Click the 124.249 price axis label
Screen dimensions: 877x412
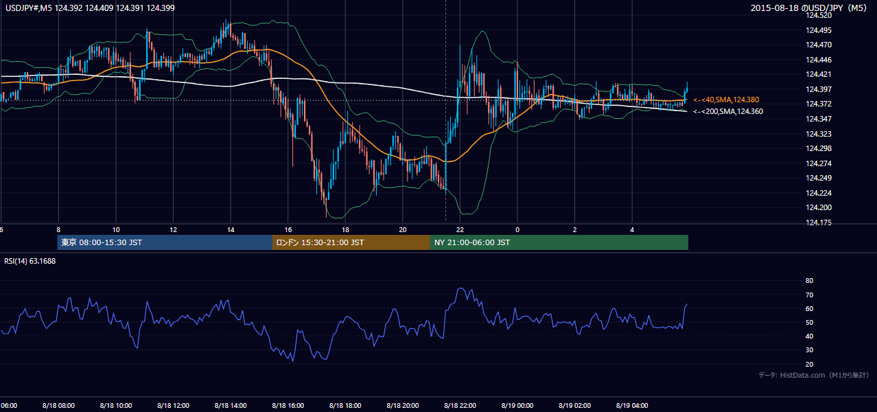point(819,178)
